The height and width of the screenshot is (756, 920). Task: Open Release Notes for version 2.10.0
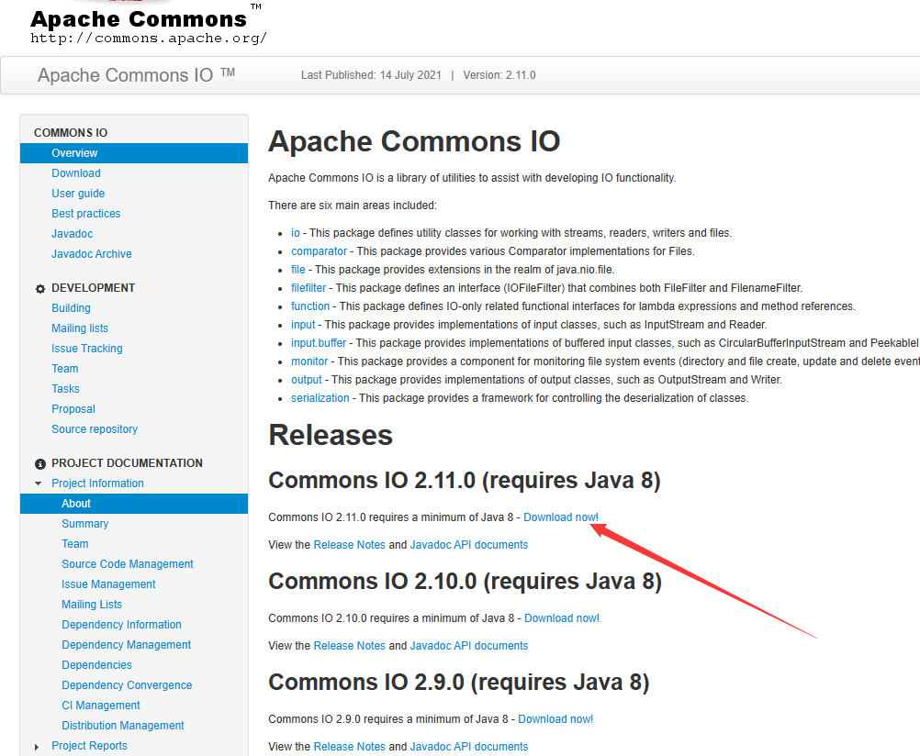(349, 646)
